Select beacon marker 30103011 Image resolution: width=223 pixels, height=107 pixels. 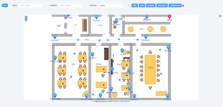coord(168,47)
